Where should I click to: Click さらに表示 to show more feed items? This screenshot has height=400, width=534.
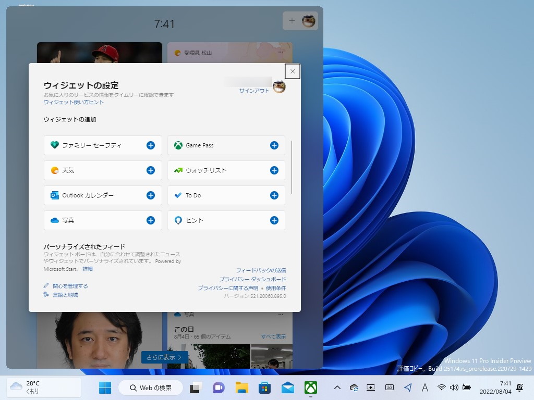pyautogui.click(x=165, y=357)
